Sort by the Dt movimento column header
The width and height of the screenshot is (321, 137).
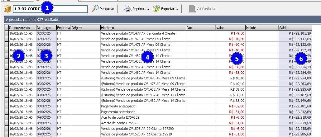point(22,28)
